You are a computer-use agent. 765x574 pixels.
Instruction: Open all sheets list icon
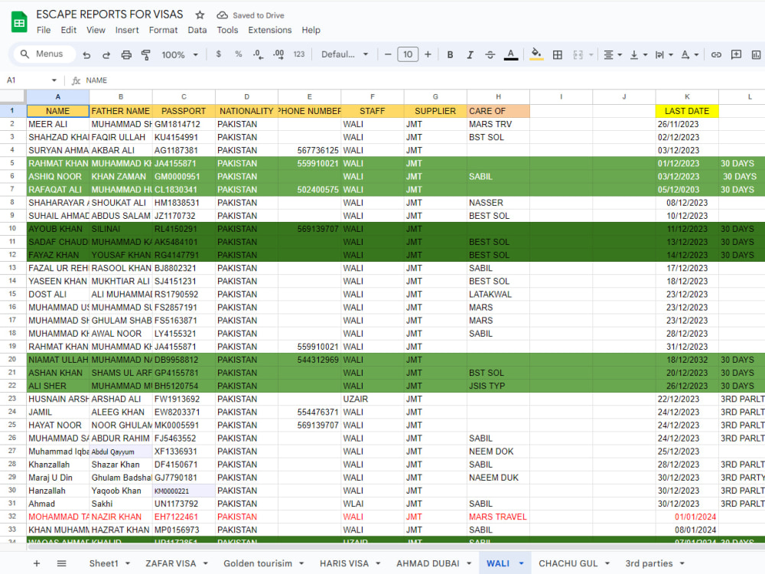(x=61, y=563)
